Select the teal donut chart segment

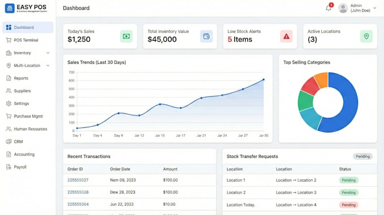pos(311,118)
